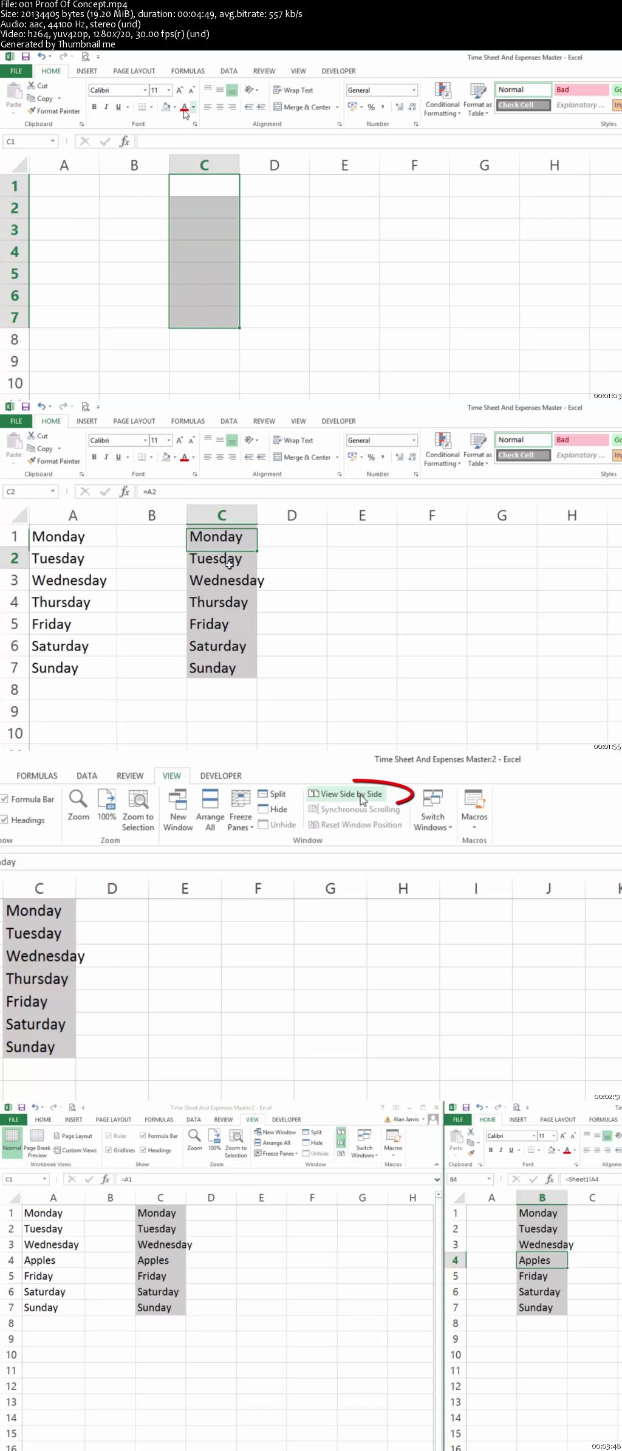Toggle Split in the enlarged View ribbon
Image resolution: width=622 pixels, height=1451 pixels.
(272, 794)
